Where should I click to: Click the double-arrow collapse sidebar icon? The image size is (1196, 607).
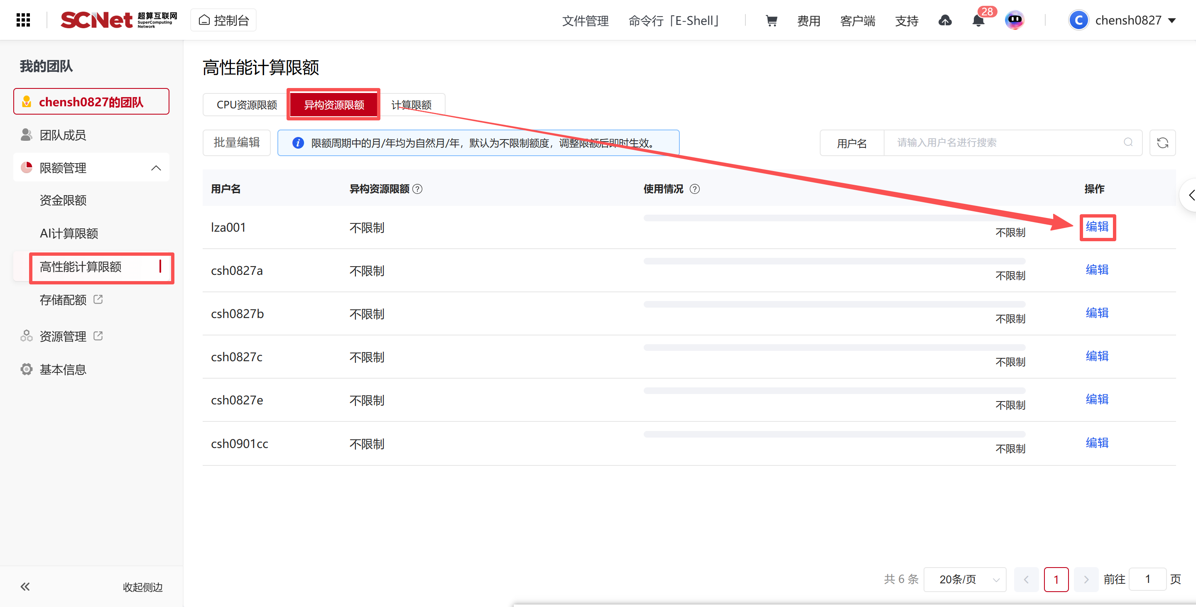point(25,587)
